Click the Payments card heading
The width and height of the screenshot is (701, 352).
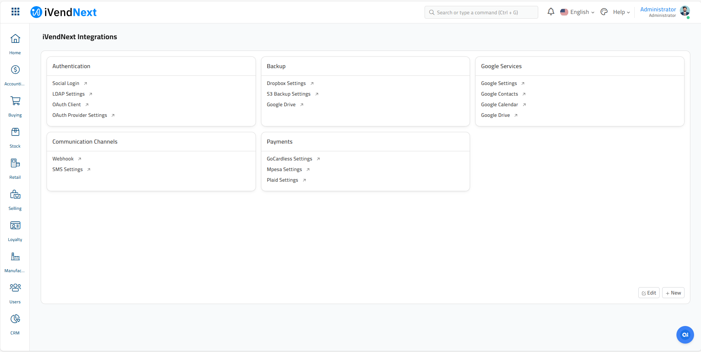(279, 142)
